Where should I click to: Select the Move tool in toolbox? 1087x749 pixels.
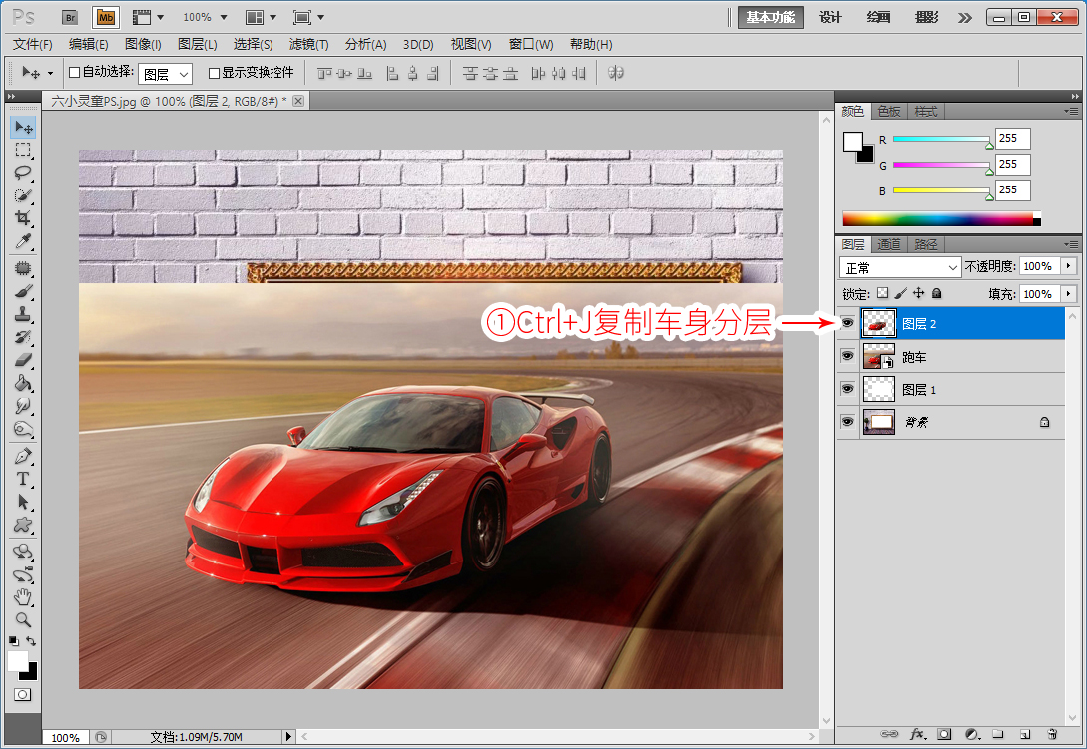[x=24, y=127]
